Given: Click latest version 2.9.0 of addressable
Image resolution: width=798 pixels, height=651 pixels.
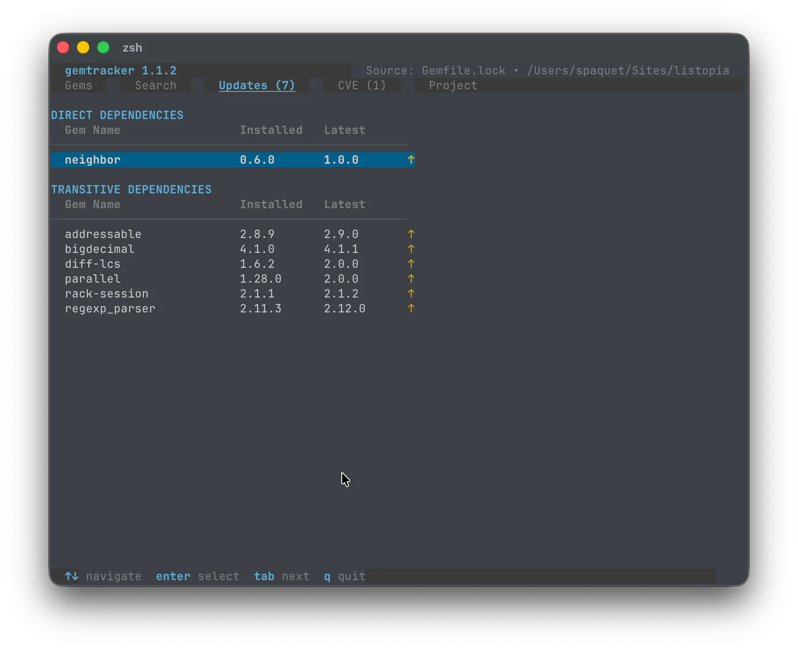Looking at the screenshot, I should [341, 234].
